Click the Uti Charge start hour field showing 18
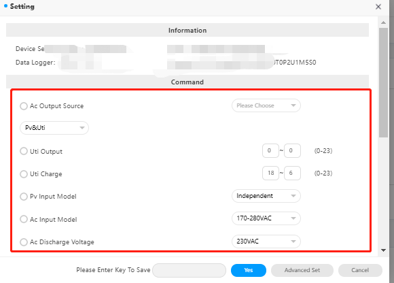The width and height of the screenshot is (394, 283). (270, 173)
